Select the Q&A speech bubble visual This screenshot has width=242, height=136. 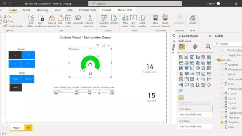click(186, 85)
